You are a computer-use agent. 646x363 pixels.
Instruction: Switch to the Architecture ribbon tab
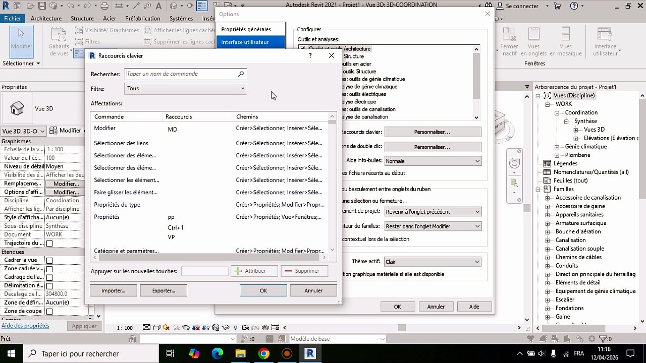[x=46, y=19]
